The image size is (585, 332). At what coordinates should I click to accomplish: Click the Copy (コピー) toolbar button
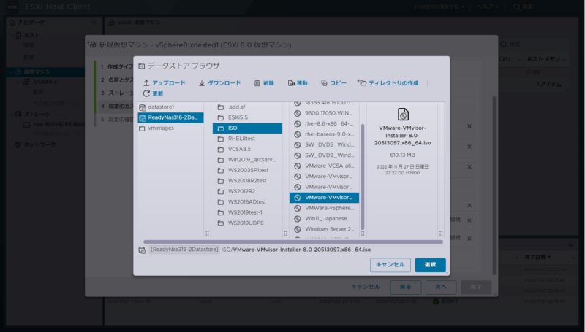pos(333,83)
